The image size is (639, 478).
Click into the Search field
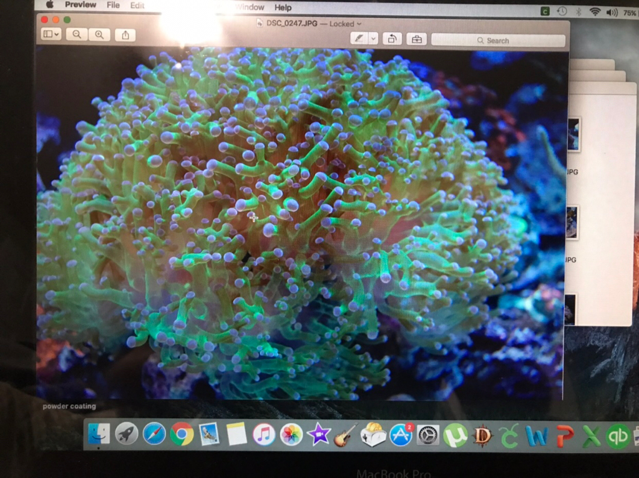pos(498,41)
